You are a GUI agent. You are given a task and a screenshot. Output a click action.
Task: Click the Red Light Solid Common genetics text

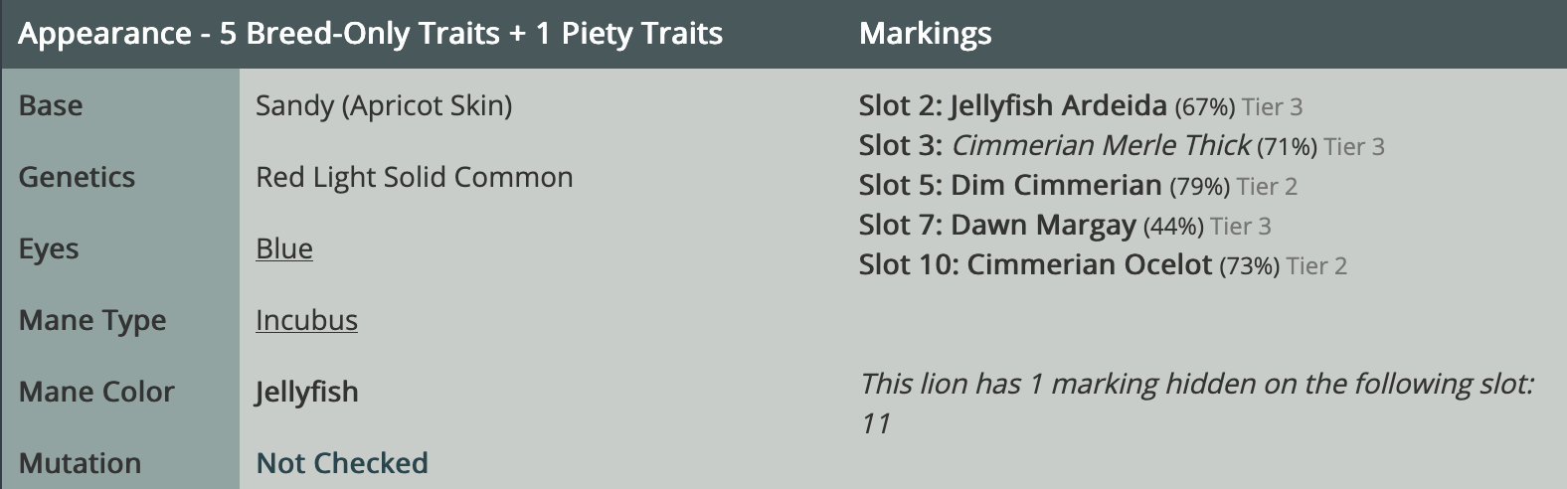414,177
